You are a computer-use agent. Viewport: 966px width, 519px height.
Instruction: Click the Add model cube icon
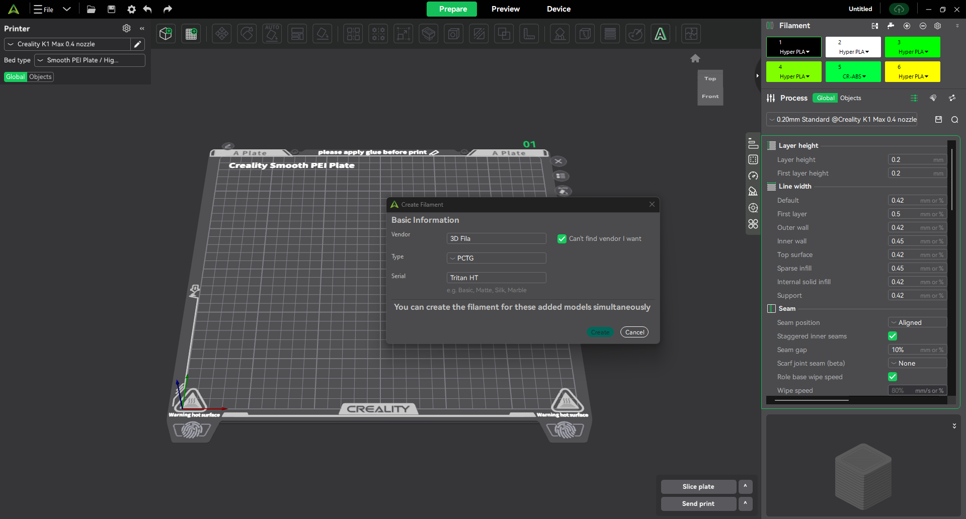click(166, 34)
